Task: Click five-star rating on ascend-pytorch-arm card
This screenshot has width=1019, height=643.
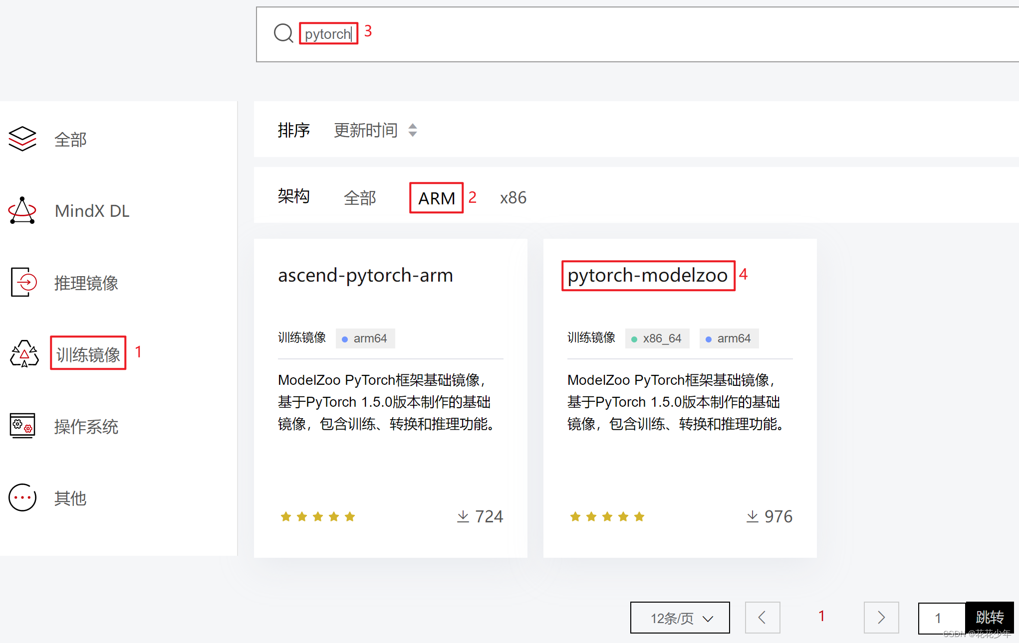Action: pyautogui.click(x=318, y=516)
